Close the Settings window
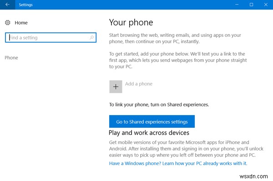 [266, 5]
